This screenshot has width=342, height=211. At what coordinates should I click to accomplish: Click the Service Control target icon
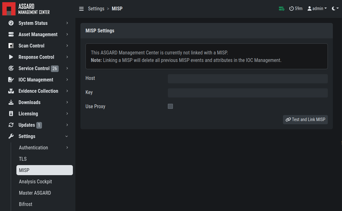click(x=11, y=68)
